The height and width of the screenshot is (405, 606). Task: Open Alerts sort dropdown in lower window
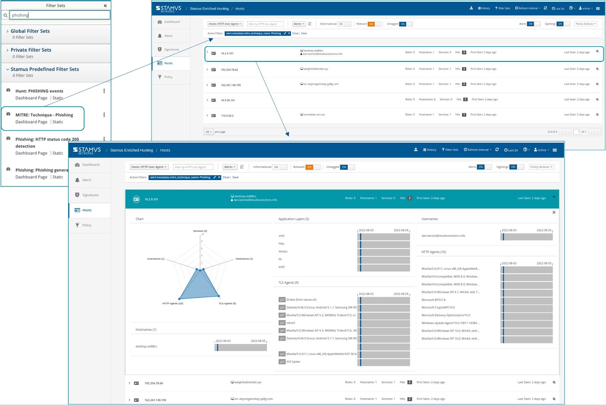(x=230, y=167)
